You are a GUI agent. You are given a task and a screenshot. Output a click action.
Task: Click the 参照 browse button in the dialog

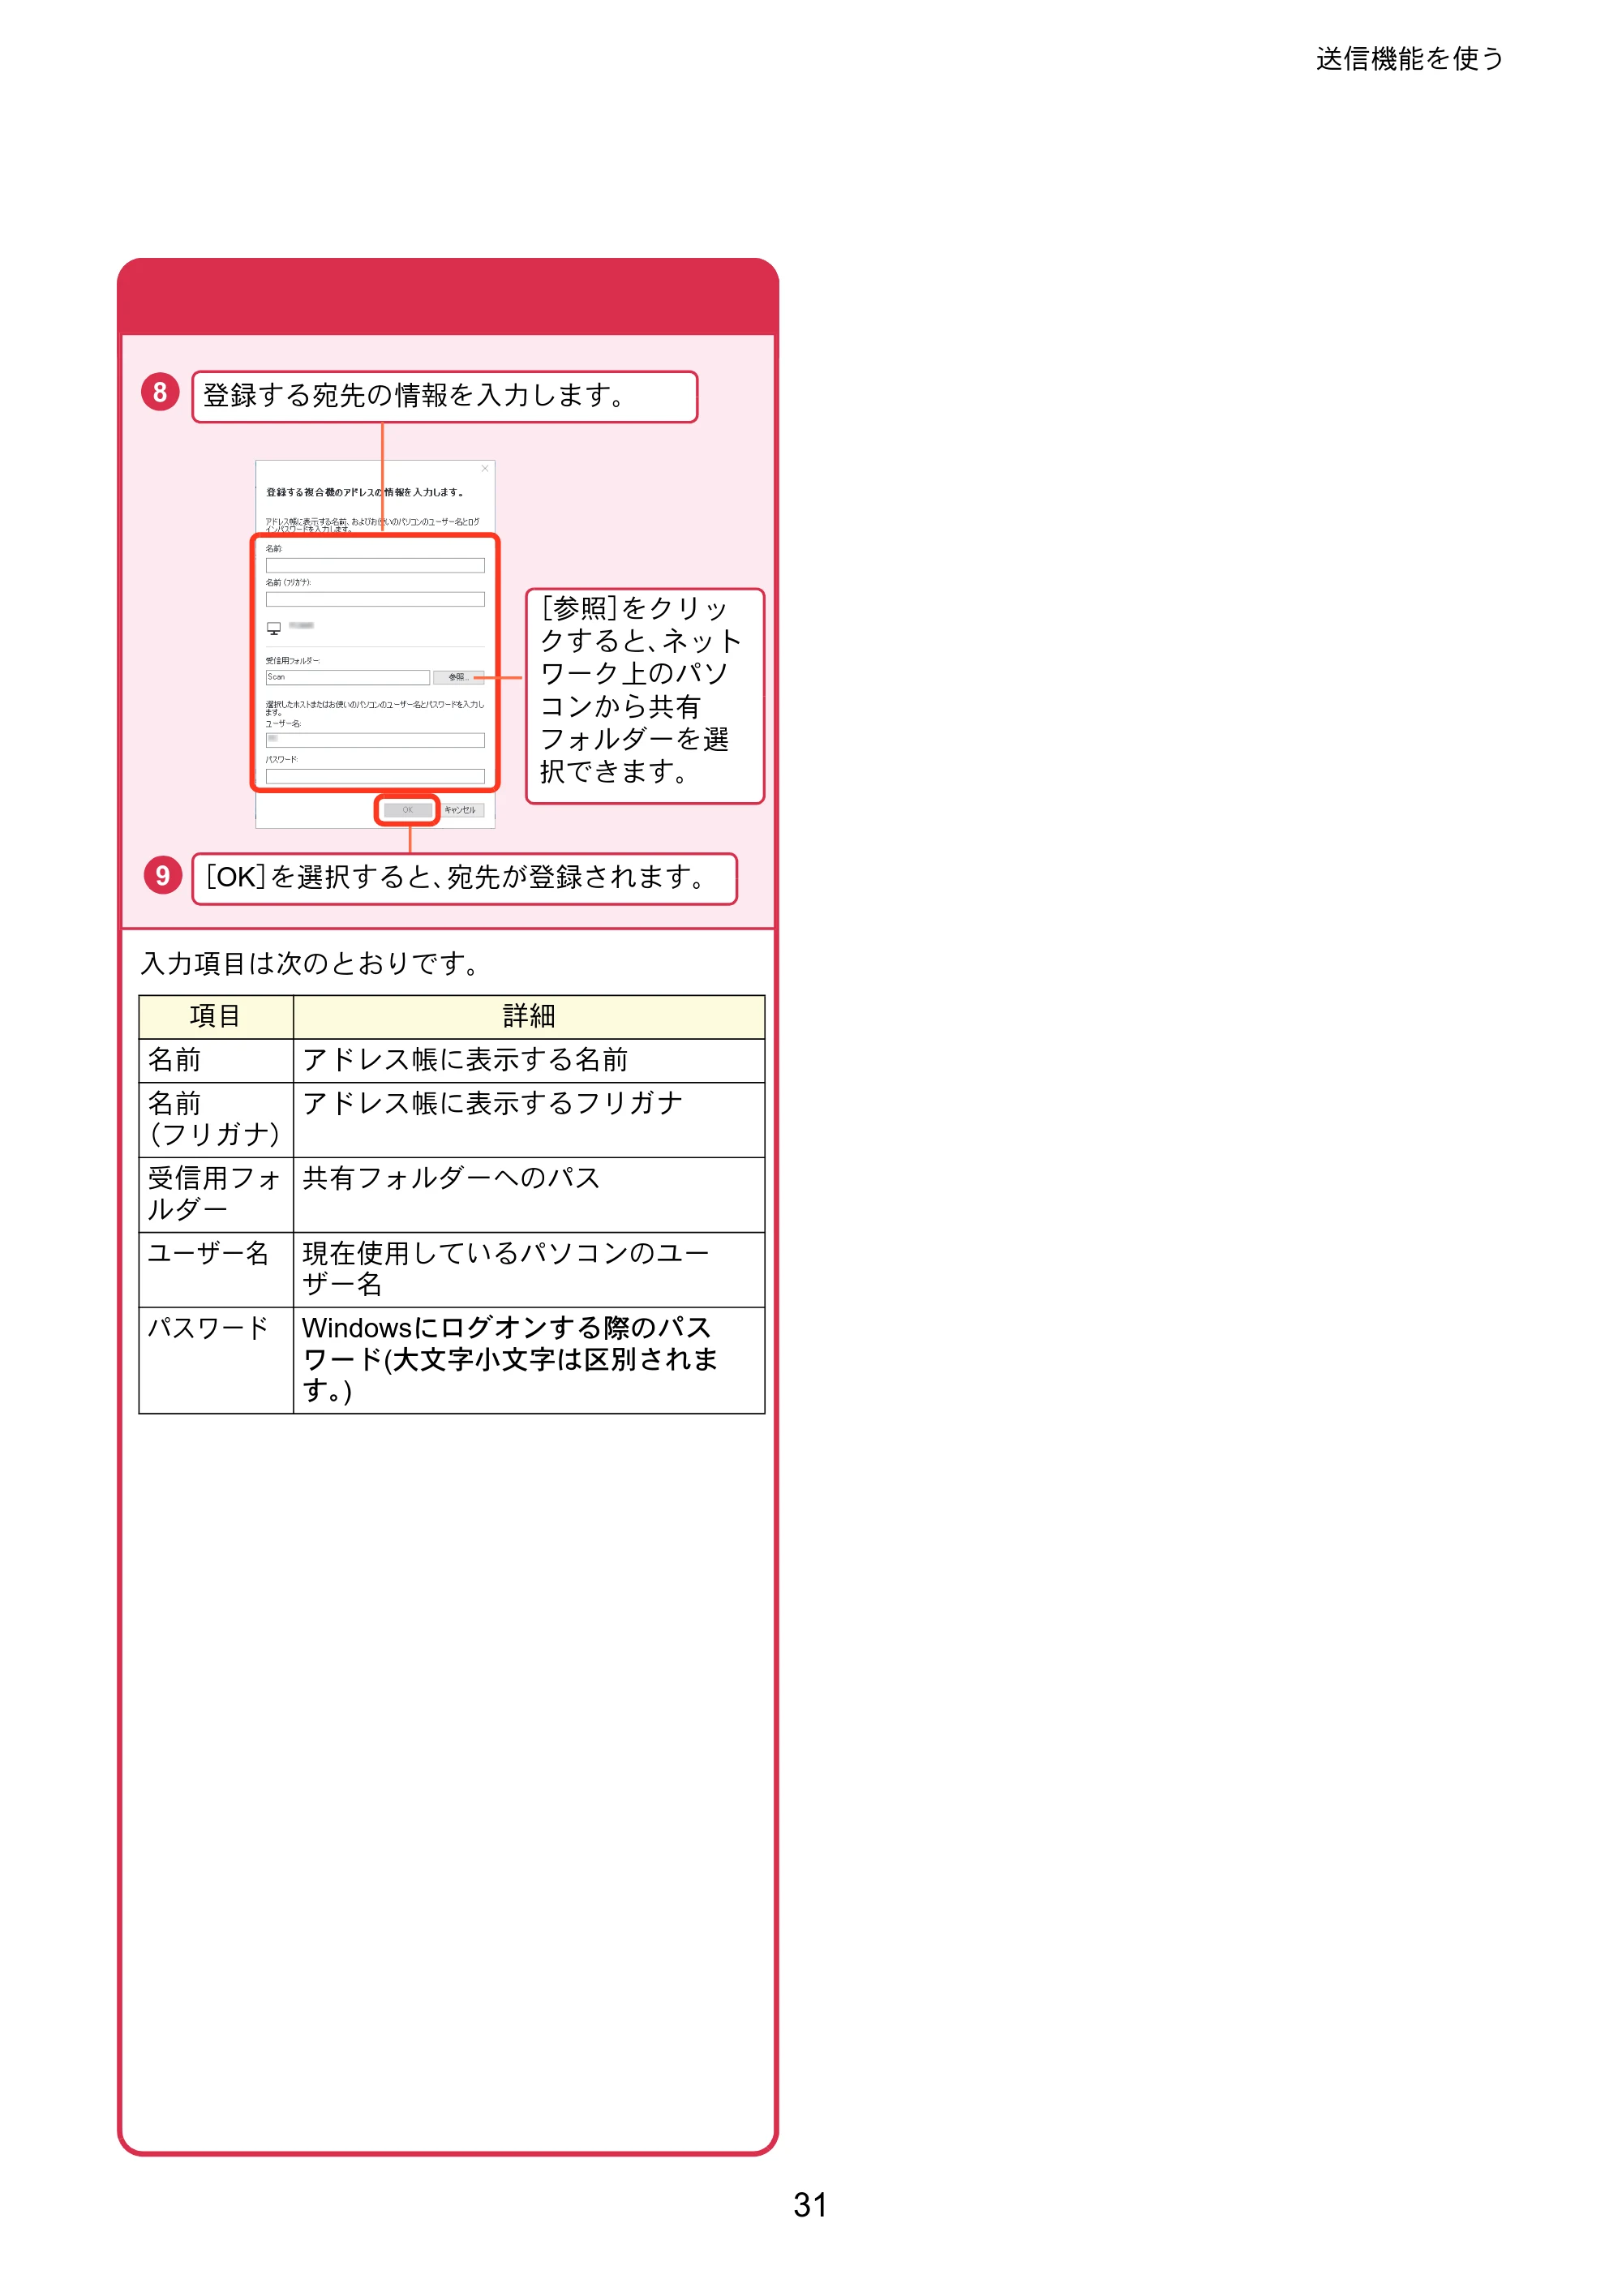(458, 677)
